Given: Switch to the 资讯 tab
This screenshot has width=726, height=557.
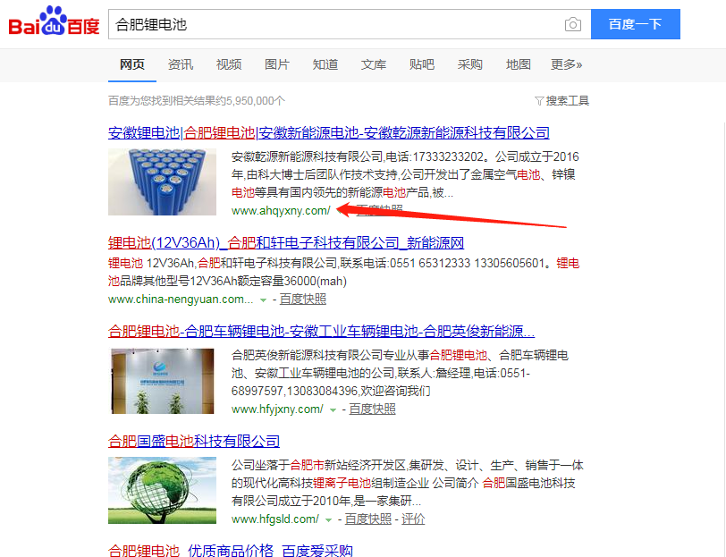Looking at the screenshot, I should pyautogui.click(x=181, y=64).
